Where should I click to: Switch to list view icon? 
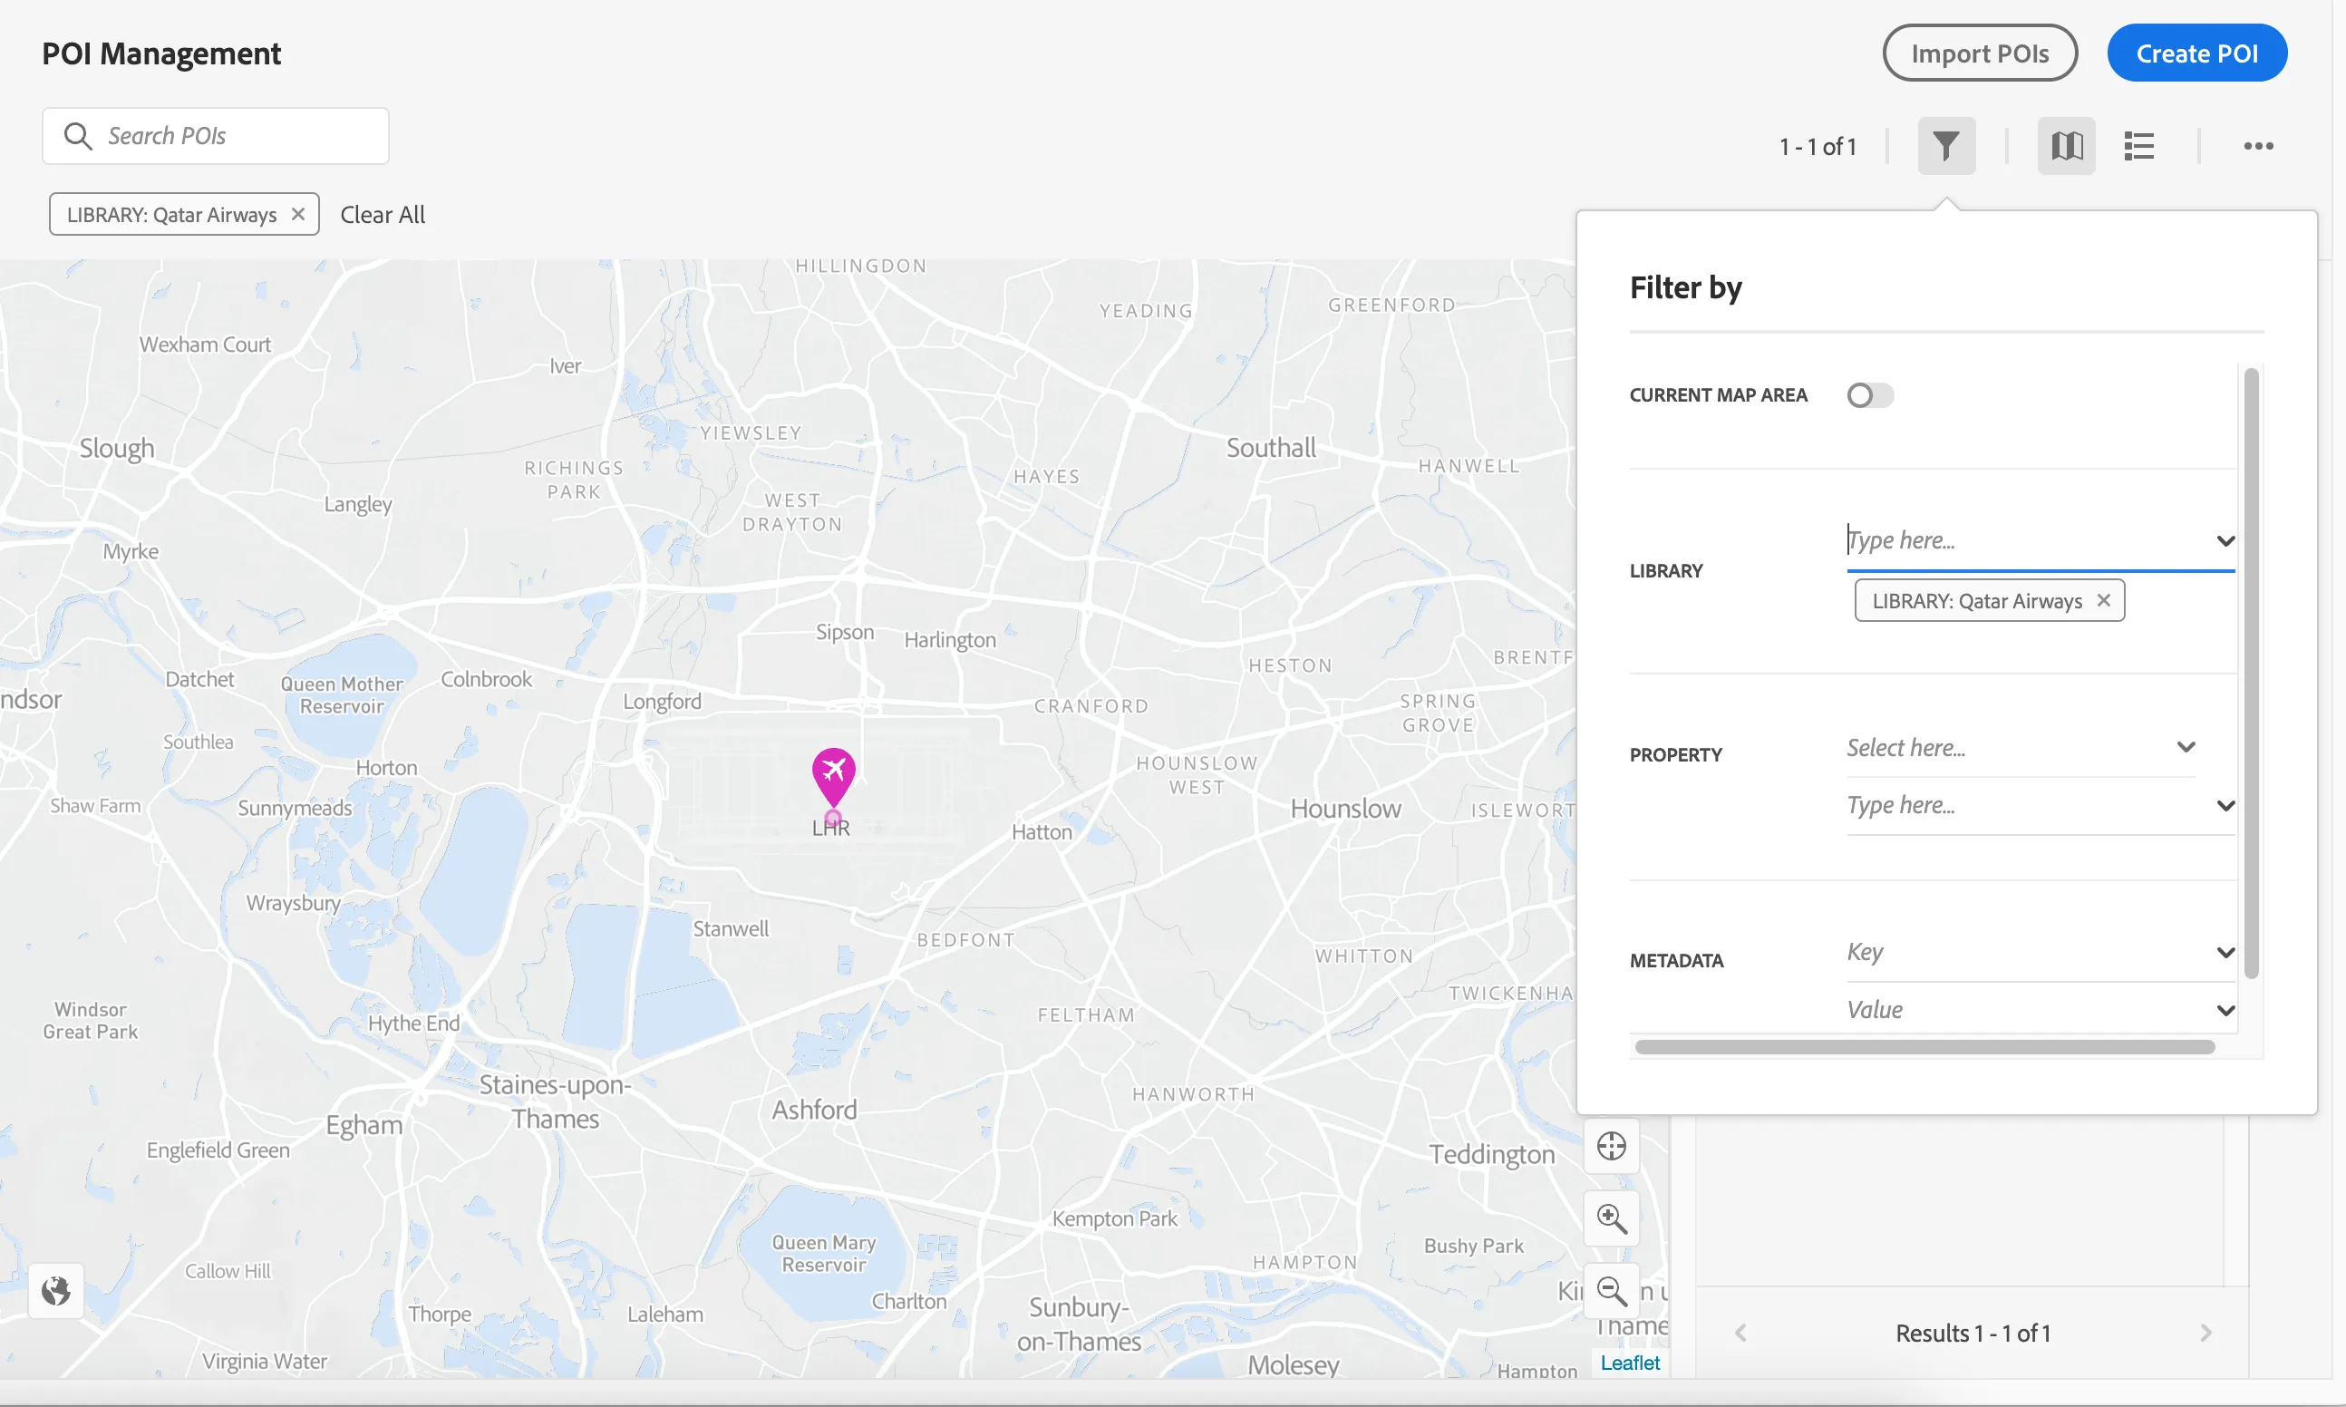pos(2139,146)
